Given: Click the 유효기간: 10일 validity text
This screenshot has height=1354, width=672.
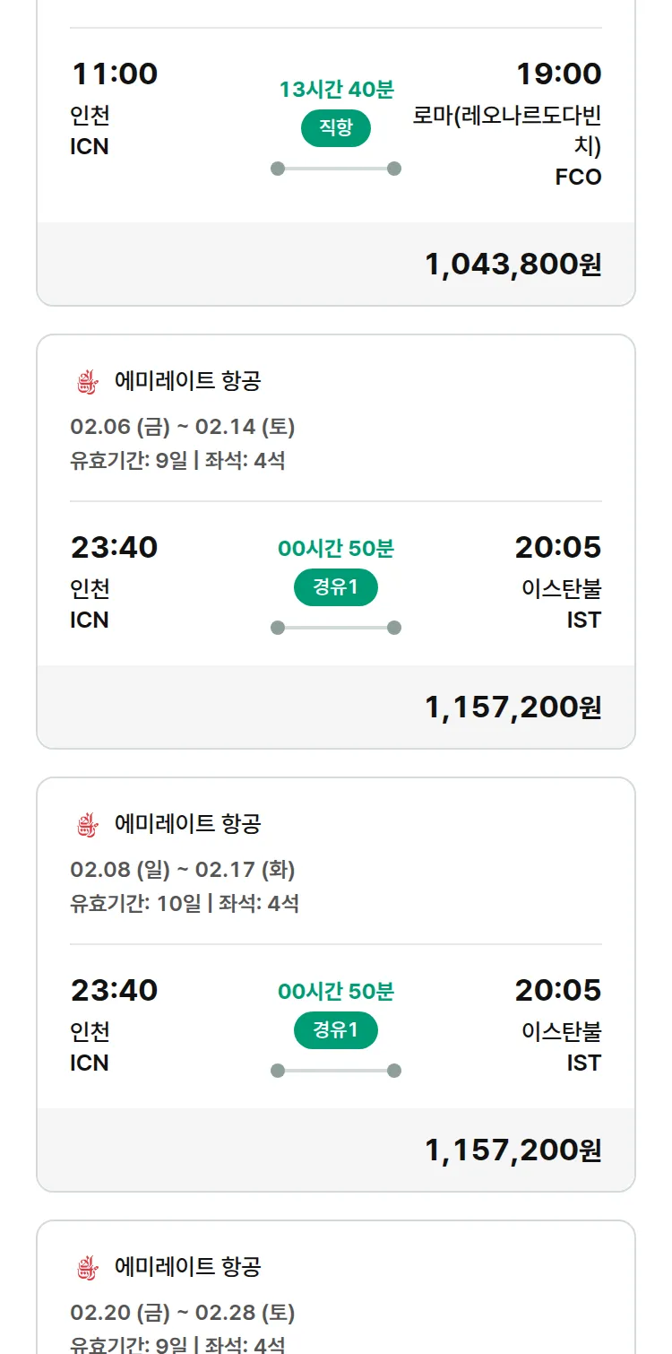Looking at the screenshot, I should pos(135,903).
